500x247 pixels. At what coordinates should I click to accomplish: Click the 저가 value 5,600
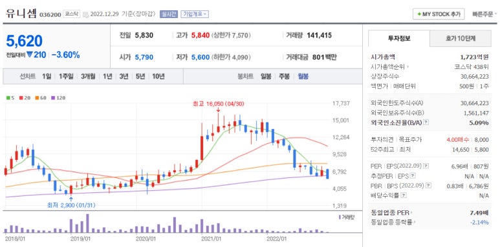[201, 57]
